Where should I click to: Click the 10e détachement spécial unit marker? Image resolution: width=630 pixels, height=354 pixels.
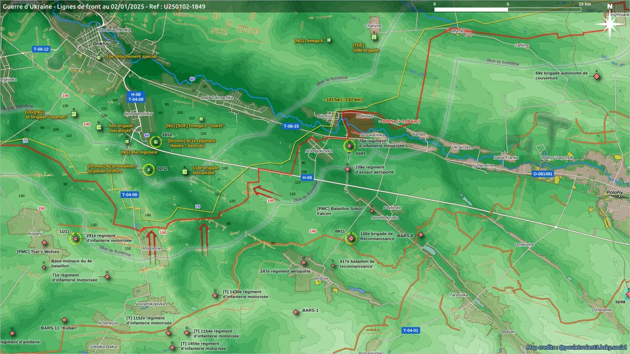click(99, 58)
